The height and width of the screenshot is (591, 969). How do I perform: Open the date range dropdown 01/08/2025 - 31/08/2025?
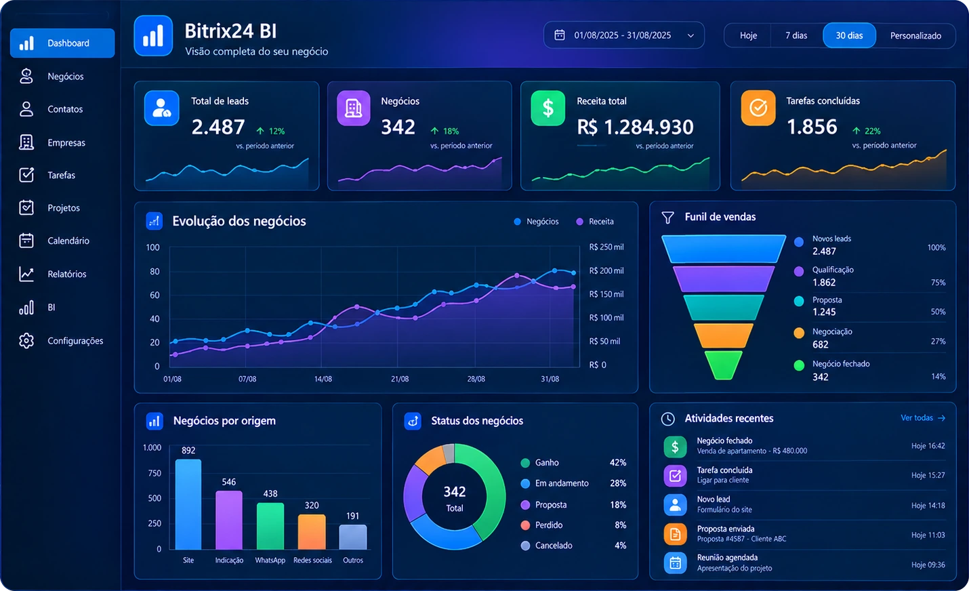[x=624, y=35]
